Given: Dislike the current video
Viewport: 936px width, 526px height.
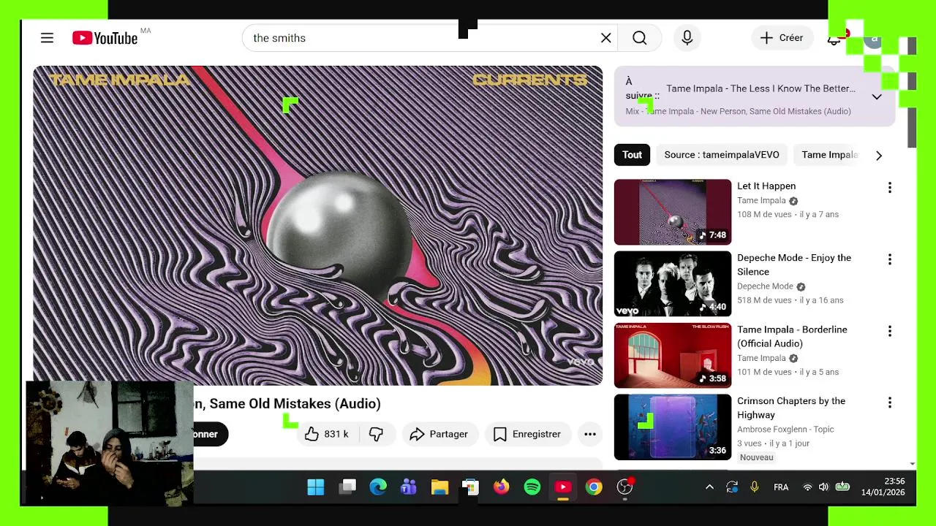Looking at the screenshot, I should coord(376,434).
